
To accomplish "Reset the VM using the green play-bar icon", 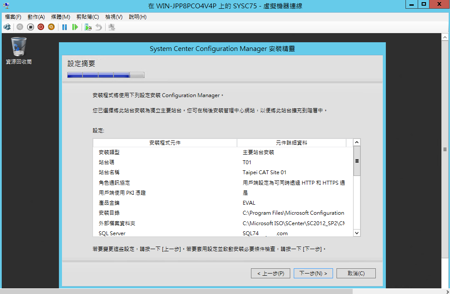I will tap(75, 27).
